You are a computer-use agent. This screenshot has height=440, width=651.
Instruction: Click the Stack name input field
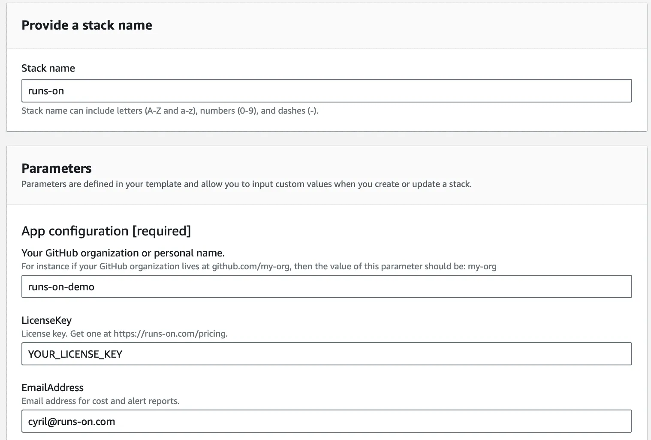point(326,90)
